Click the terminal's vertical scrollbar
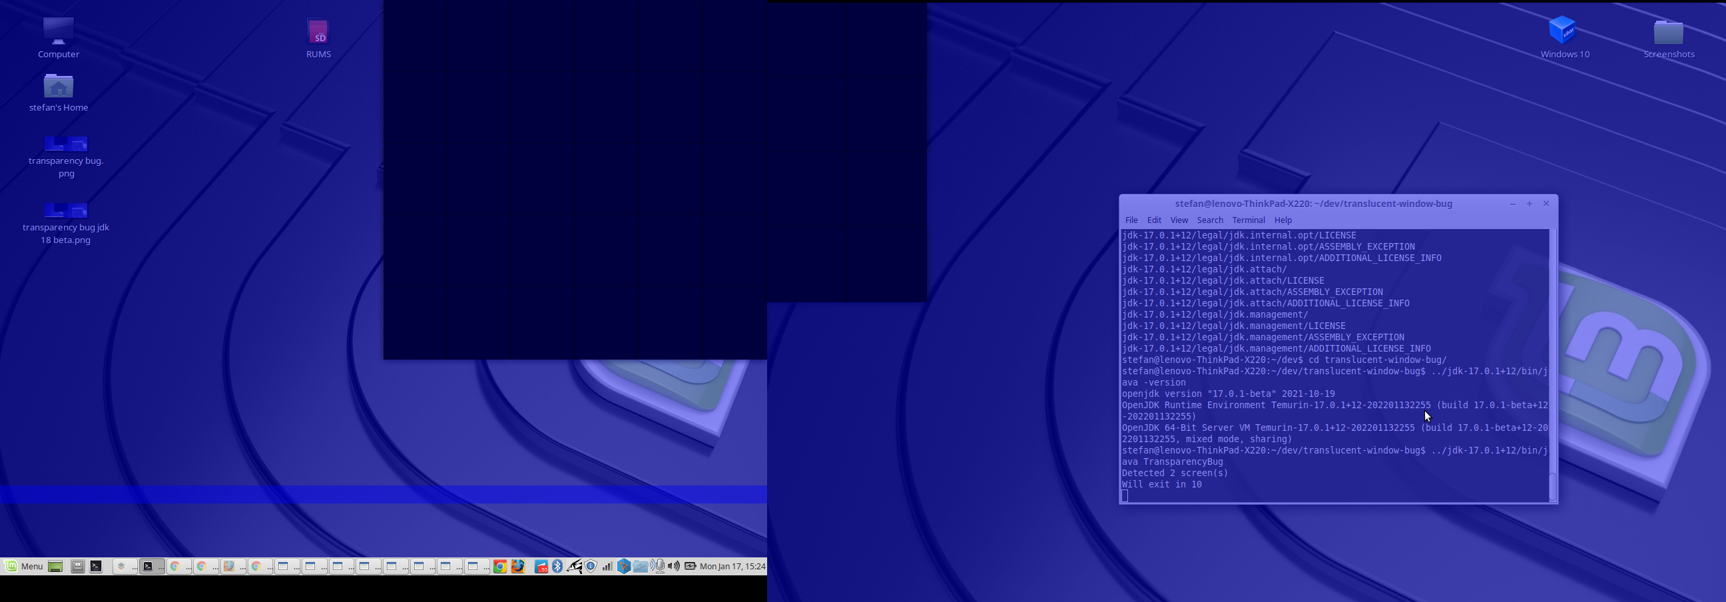The height and width of the screenshot is (602, 1726). pyautogui.click(x=1552, y=366)
